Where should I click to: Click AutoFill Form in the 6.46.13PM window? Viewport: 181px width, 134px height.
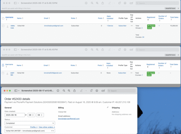click(x=170, y=8)
